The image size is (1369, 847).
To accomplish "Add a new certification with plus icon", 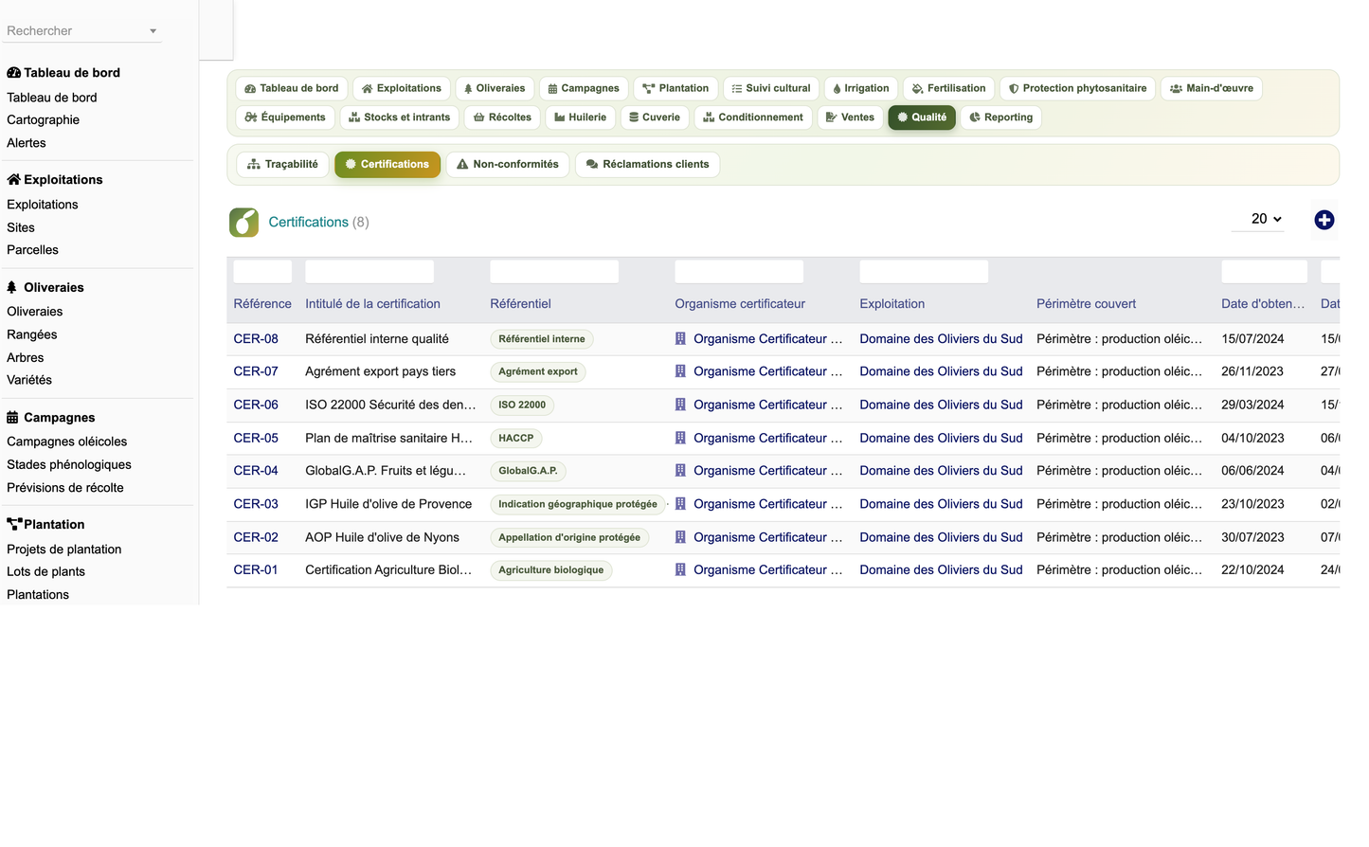I will (1324, 220).
